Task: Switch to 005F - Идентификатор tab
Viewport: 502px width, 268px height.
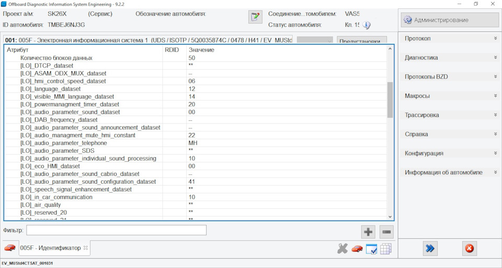Action: click(x=50, y=248)
